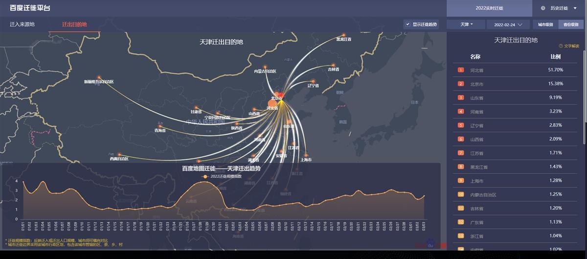Viewport: 587px width, 259px height.
Task: Click the 9.19% ratio value
Action: click(x=556, y=98)
